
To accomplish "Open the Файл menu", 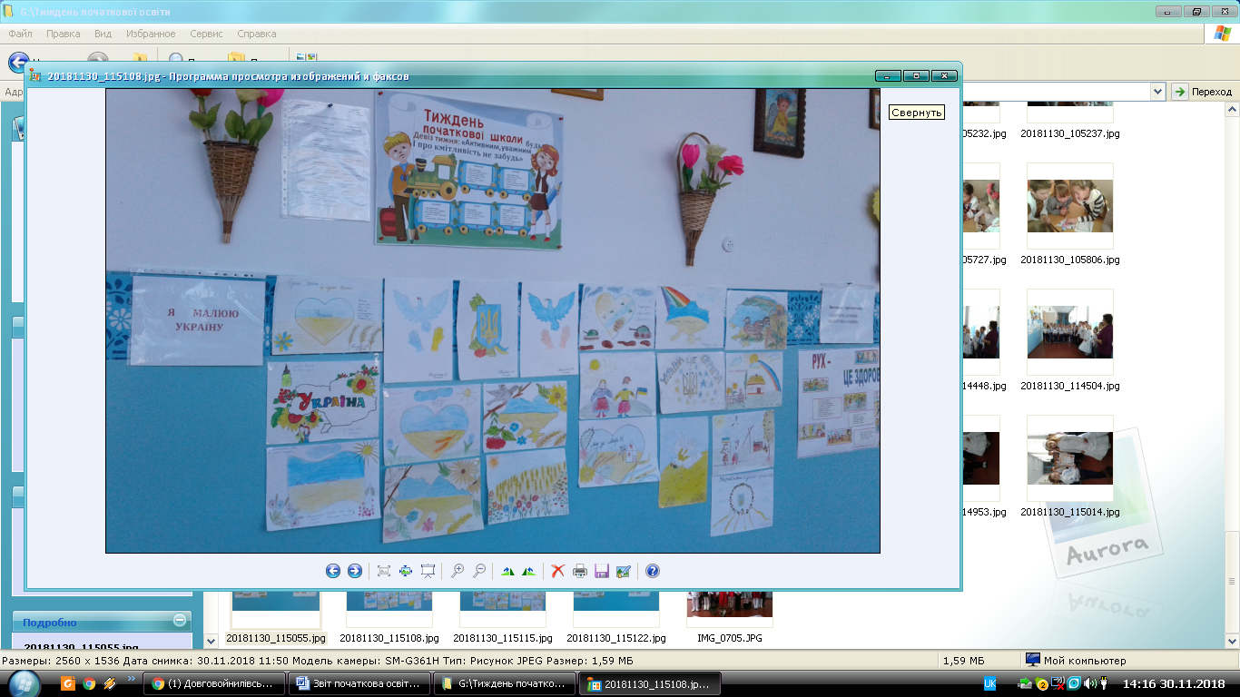I will pyautogui.click(x=21, y=34).
